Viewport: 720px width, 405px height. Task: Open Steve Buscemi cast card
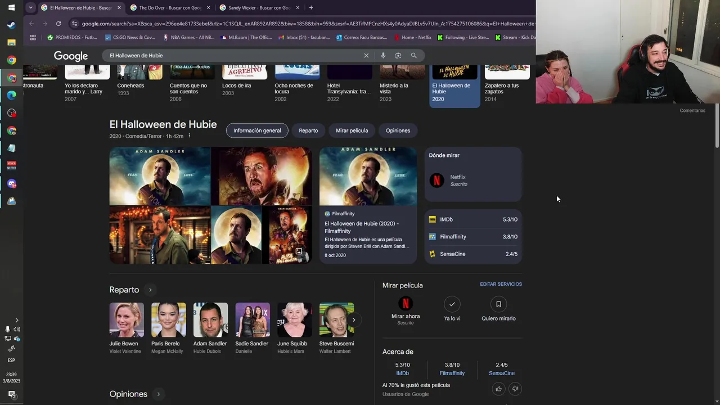coord(336,328)
